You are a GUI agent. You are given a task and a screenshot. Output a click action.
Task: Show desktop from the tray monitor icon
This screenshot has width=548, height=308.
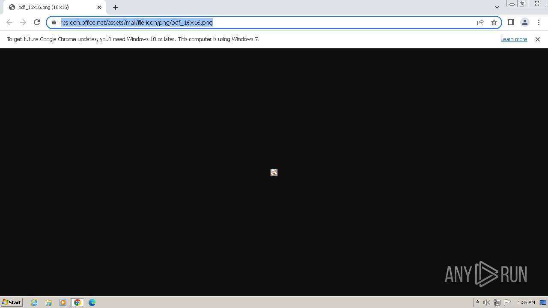pyautogui.click(x=543, y=302)
